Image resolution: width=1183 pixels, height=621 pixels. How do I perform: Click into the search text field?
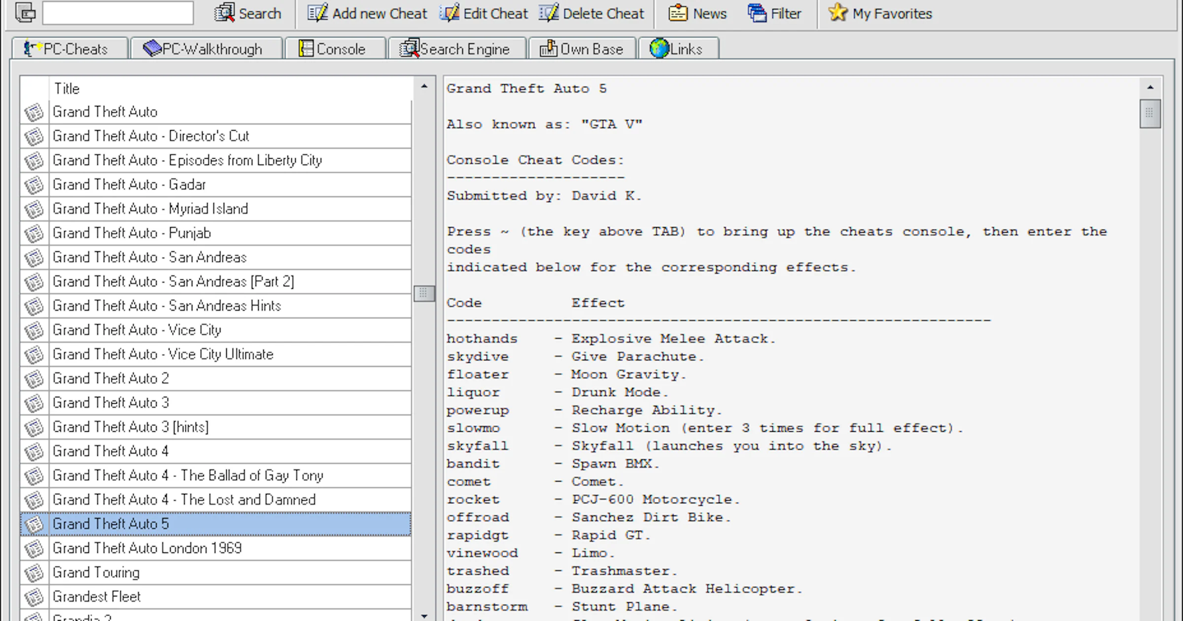click(x=118, y=13)
